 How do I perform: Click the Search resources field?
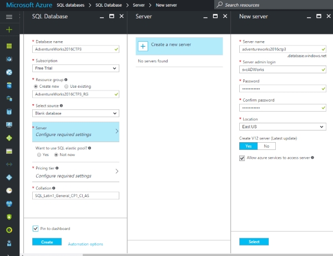pyautogui.click(x=272, y=4)
